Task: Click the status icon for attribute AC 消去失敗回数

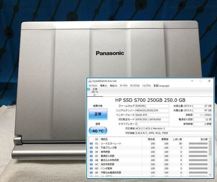Action: coord(91,164)
